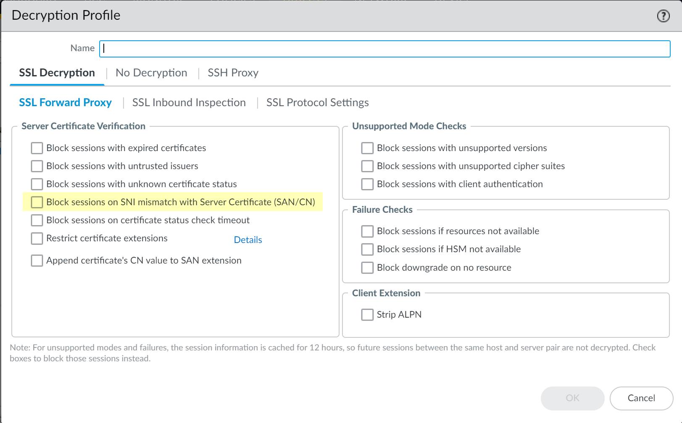The height and width of the screenshot is (423, 682).
Task: Tick Block sessions with unknown certificate status
Action: [x=37, y=184]
